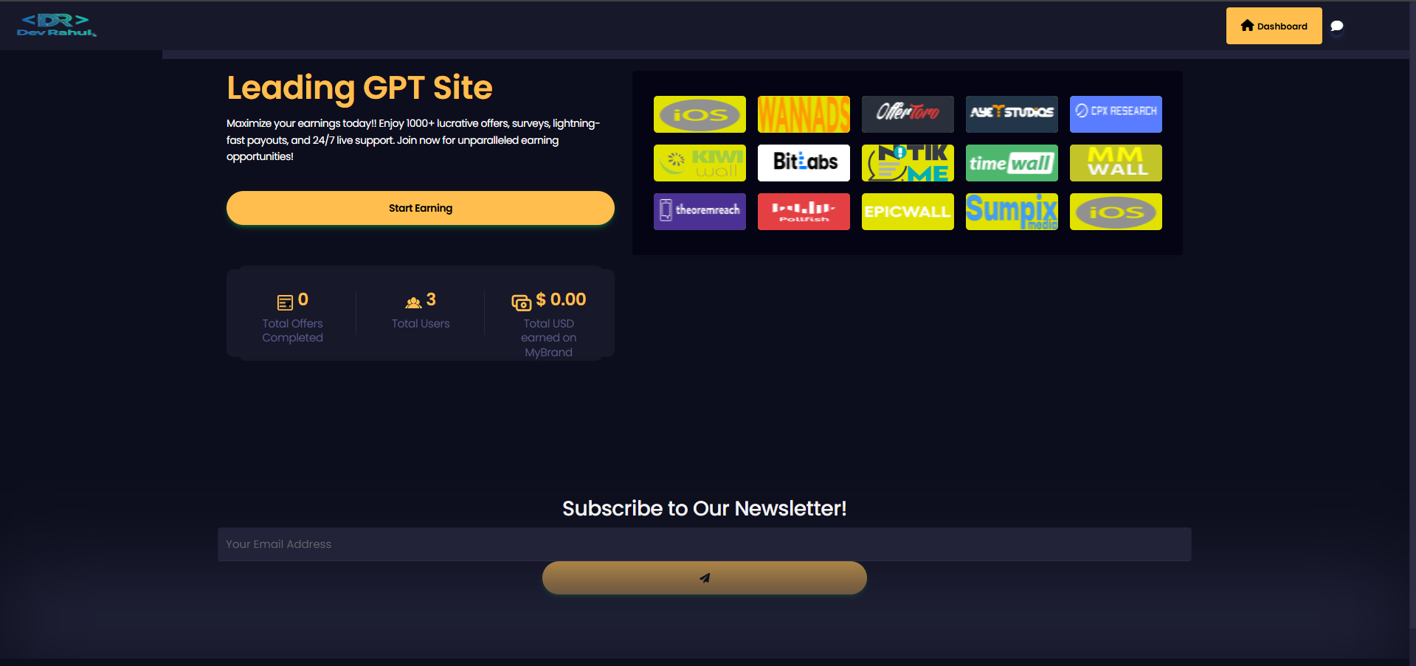Select the Sumpix Media tile
Image resolution: width=1416 pixels, height=666 pixels.
1012,212
